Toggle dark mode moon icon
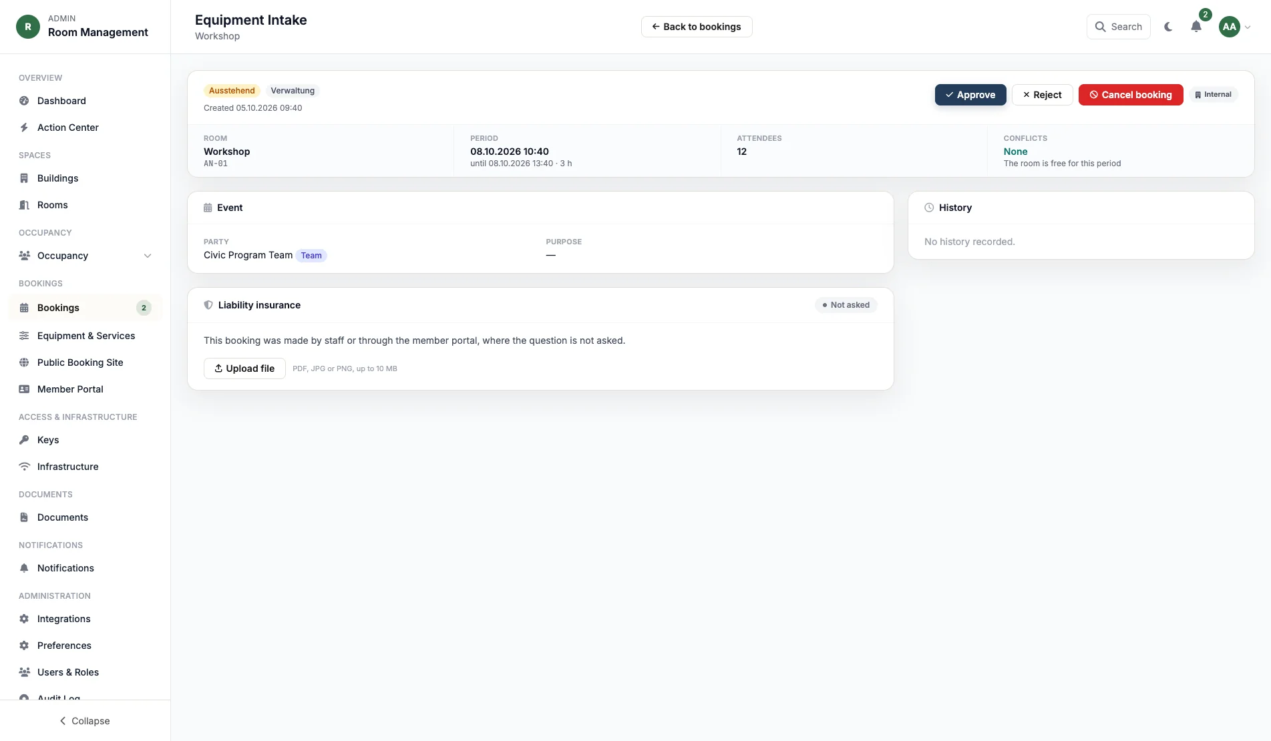1271x741 pixels. pyautogui.click(x=1168, y=27)
